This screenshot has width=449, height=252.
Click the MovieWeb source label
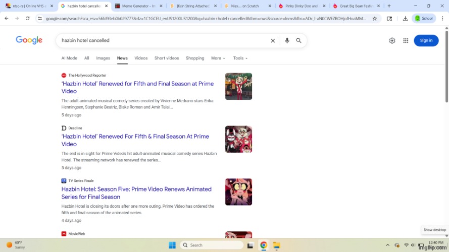pyautogui.click(x=76, y=234)
